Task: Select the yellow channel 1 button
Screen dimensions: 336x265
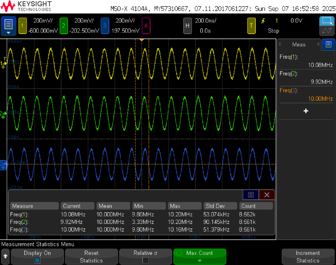Action: 23,26
